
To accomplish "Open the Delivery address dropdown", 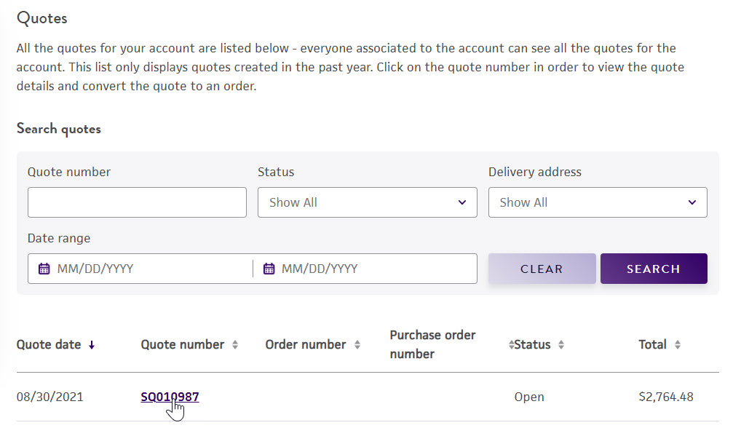I will coord(597,202).
